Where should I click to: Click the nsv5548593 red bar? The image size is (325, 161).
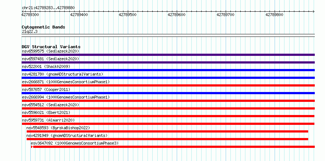[x=167, y=131]
